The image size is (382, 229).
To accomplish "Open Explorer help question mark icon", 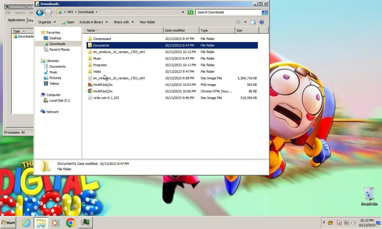I will [x=262, y=22].
